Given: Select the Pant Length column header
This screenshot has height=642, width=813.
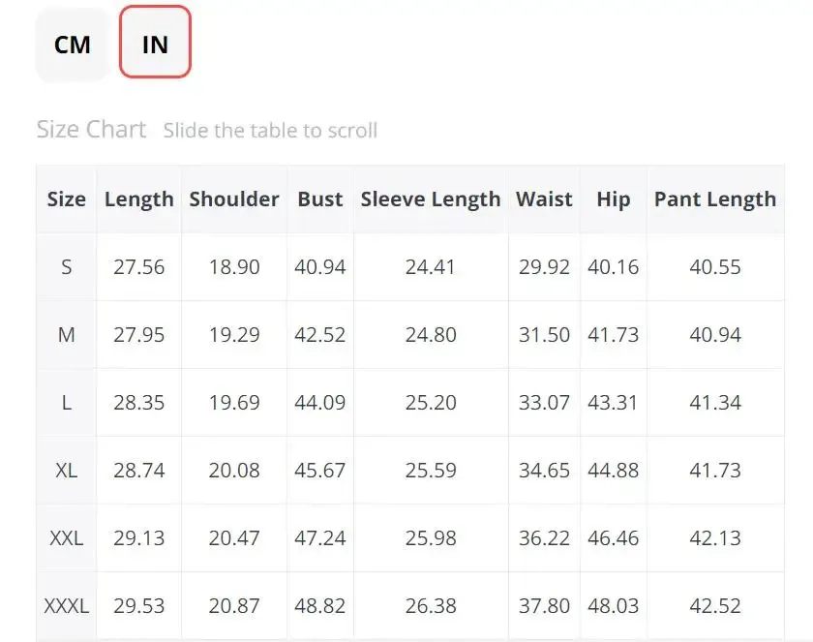Looking at the screenshot, I should tap(715, 199).
